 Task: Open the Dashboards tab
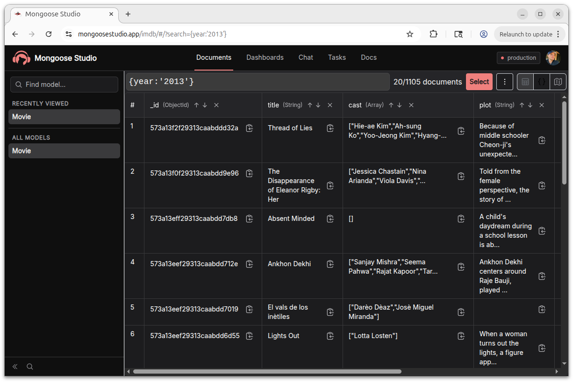265,57
